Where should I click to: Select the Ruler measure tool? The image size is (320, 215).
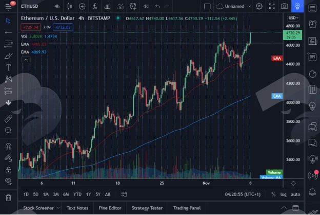[x=8, y=118]
